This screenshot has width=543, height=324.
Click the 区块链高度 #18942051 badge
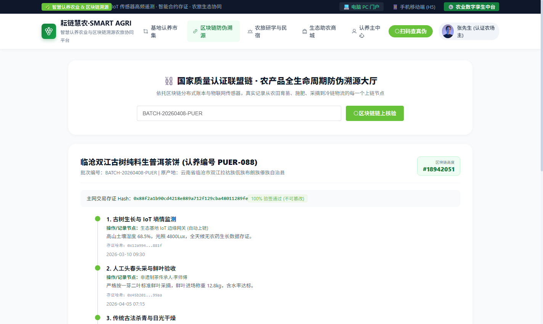(439, 166)
